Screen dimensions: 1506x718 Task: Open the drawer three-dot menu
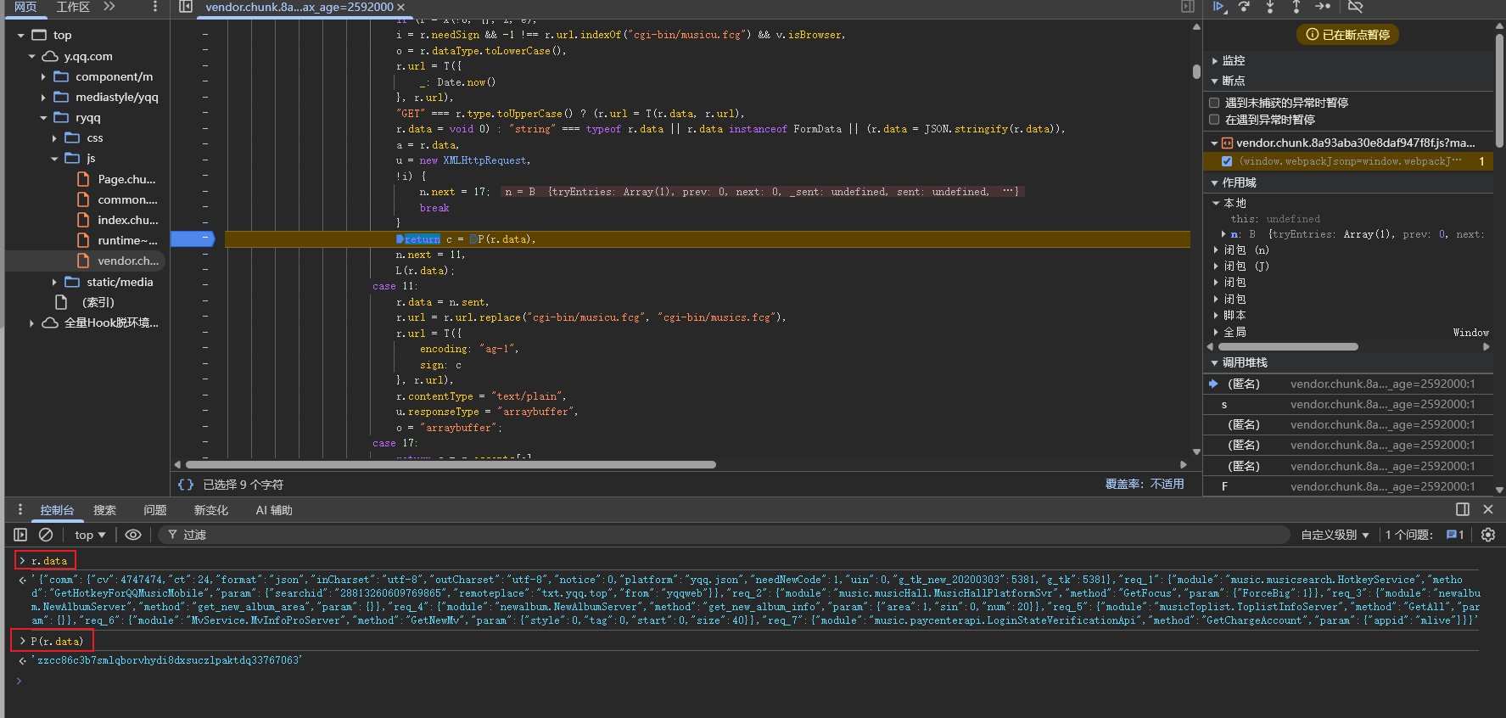pyautogui.click(x=20, y=509)
